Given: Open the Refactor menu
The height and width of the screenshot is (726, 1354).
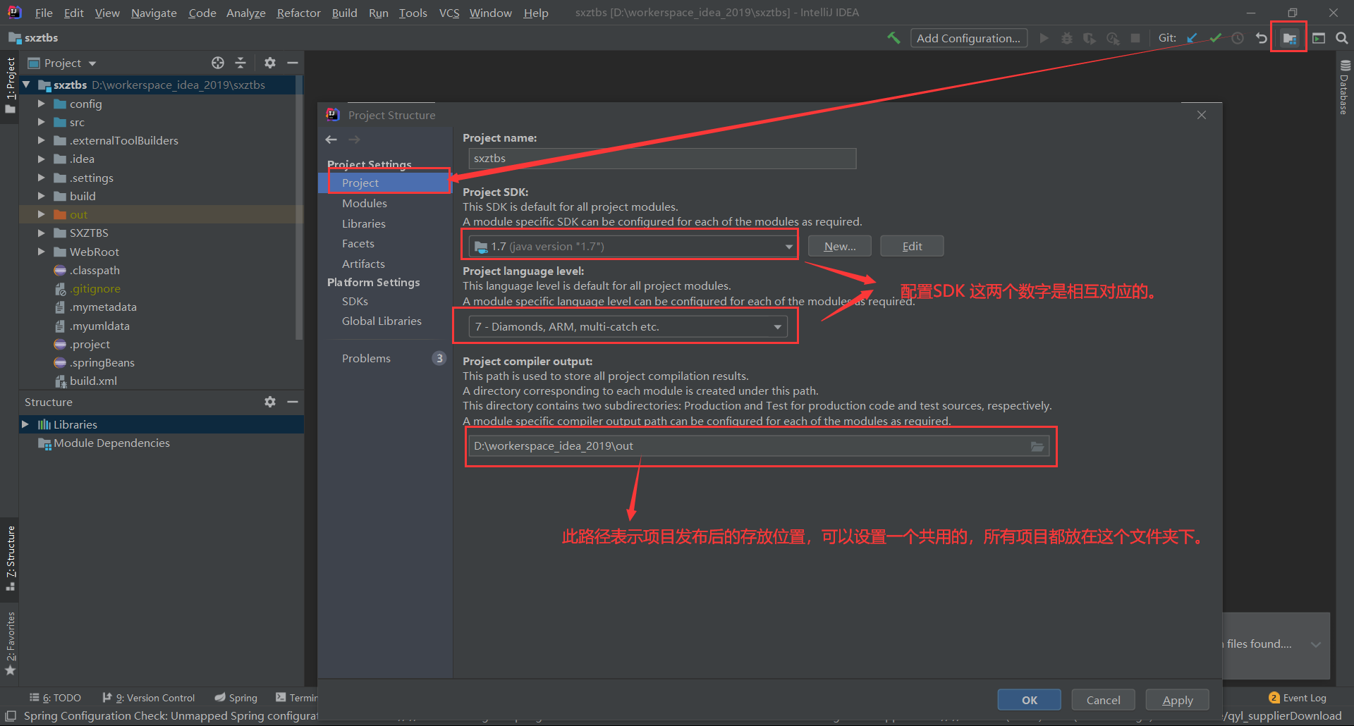Looking at the screenshot, I should [298, 13].
